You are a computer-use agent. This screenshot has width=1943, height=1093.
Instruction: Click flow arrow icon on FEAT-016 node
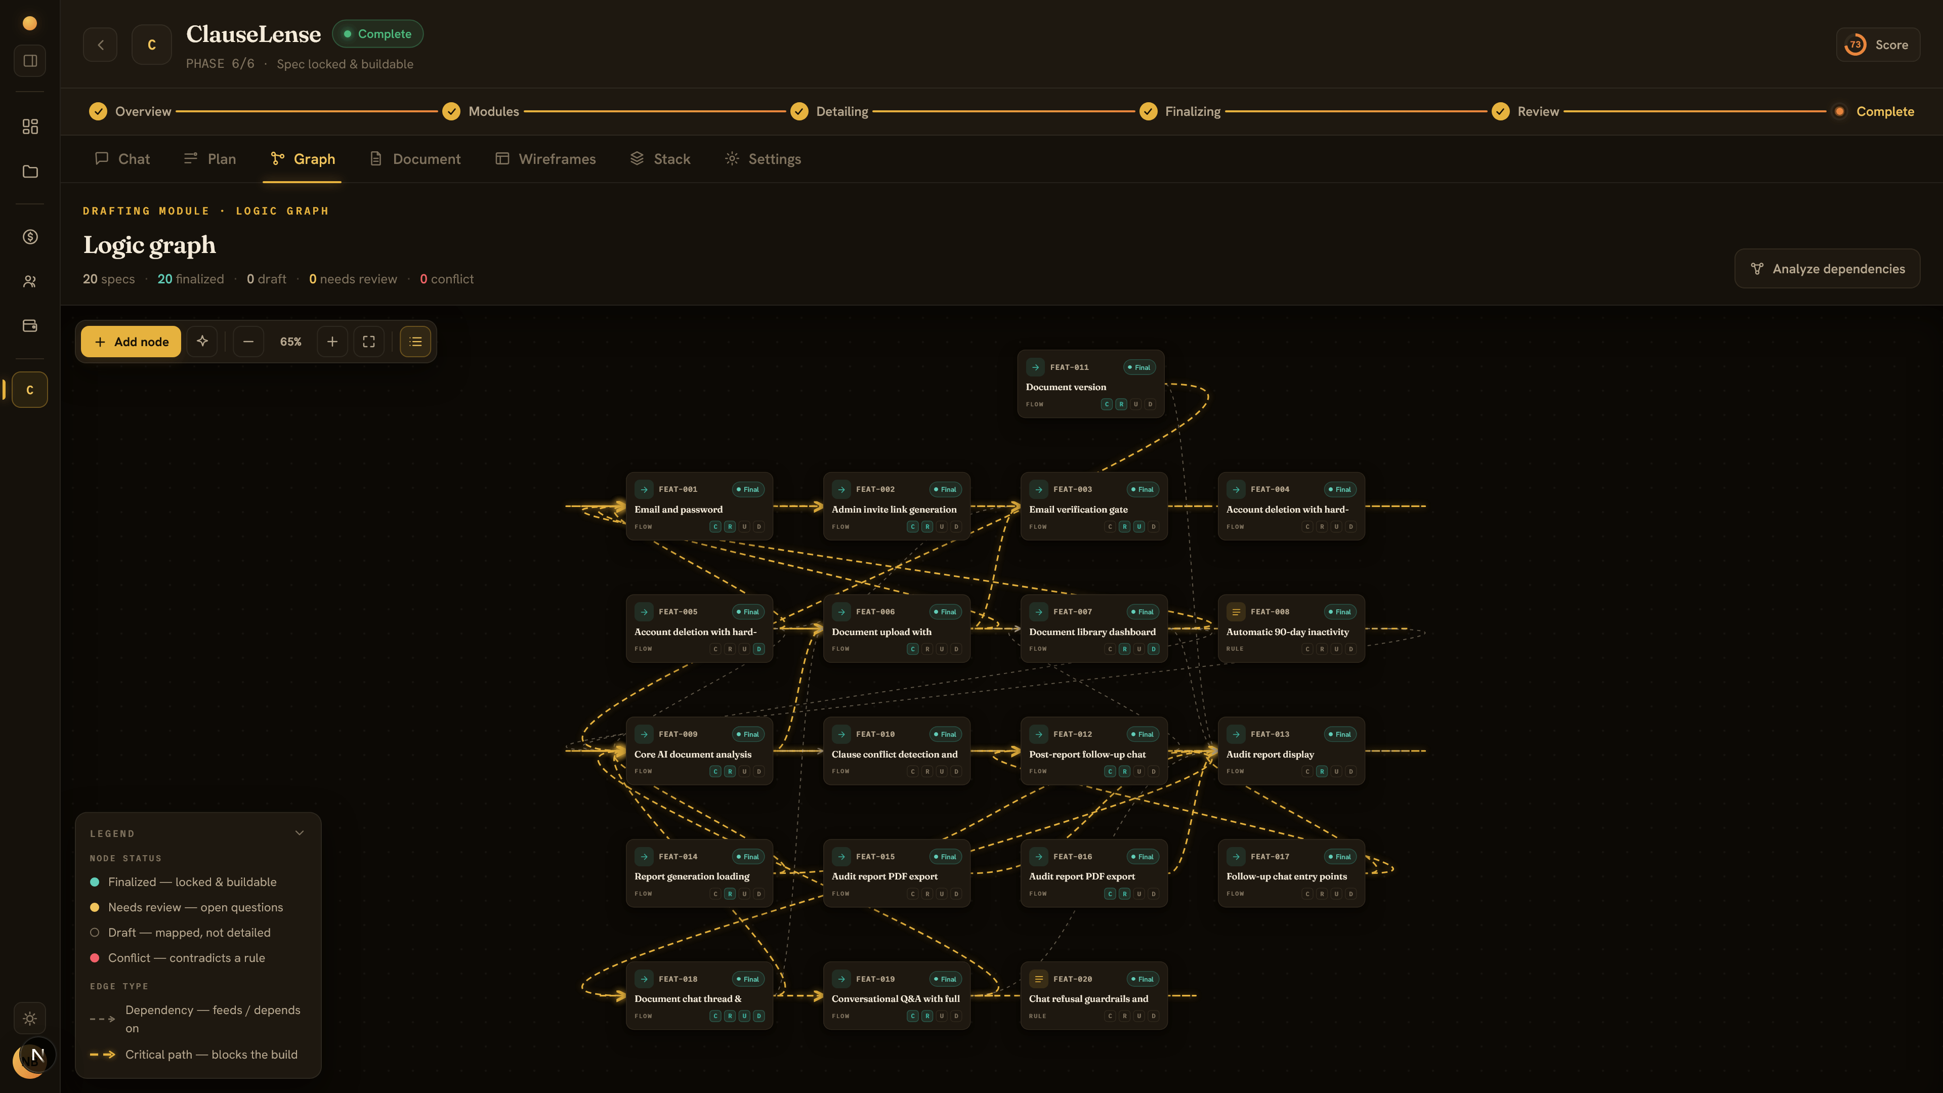click(x=1039, y=856)
